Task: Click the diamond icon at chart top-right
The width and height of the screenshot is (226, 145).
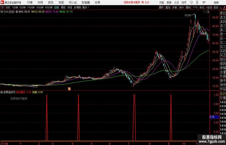Action: 204,12
